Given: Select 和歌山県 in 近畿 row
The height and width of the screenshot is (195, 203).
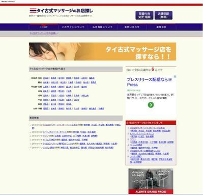Looking at the screenshot, I should (85, 96).
